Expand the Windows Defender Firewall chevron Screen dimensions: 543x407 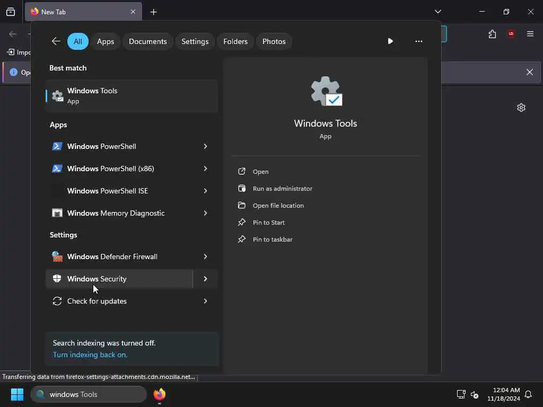coord(205,256)
